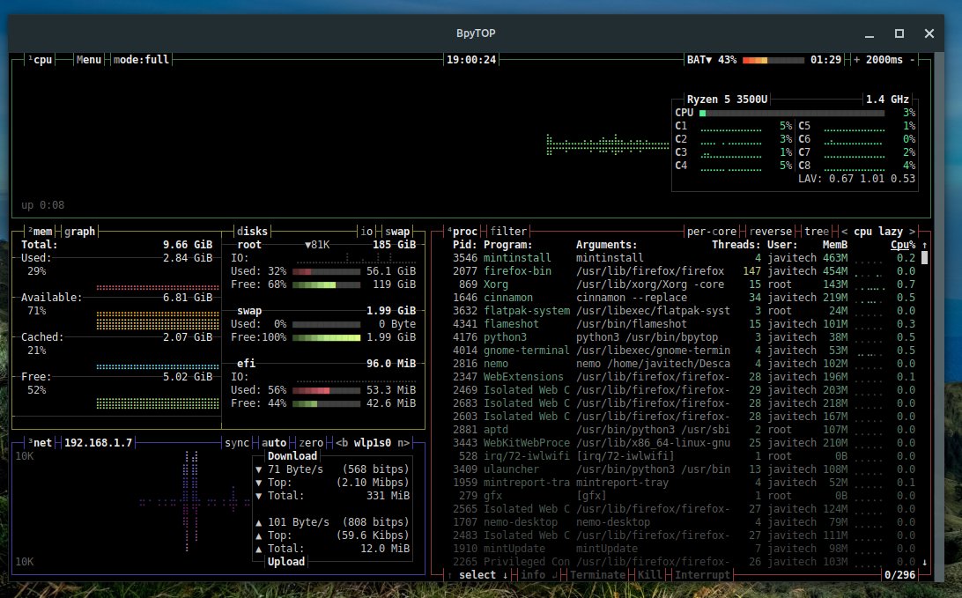Toggle the disks panel label
962x598 pixels.
252,232
